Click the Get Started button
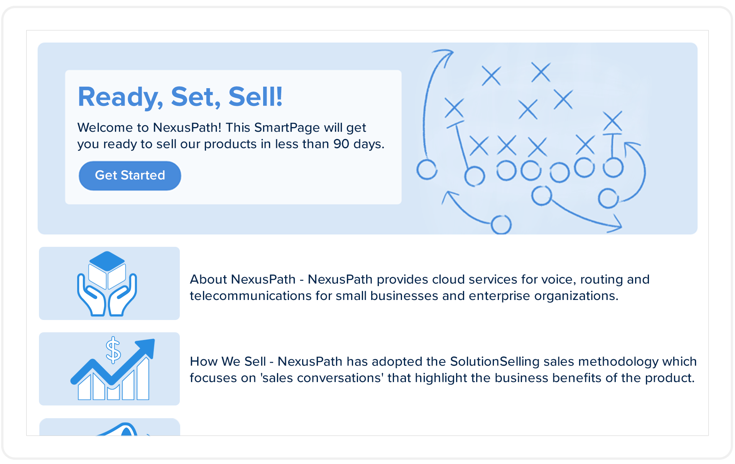This screenshot has width=735, height=464. (x=130, y=176)
